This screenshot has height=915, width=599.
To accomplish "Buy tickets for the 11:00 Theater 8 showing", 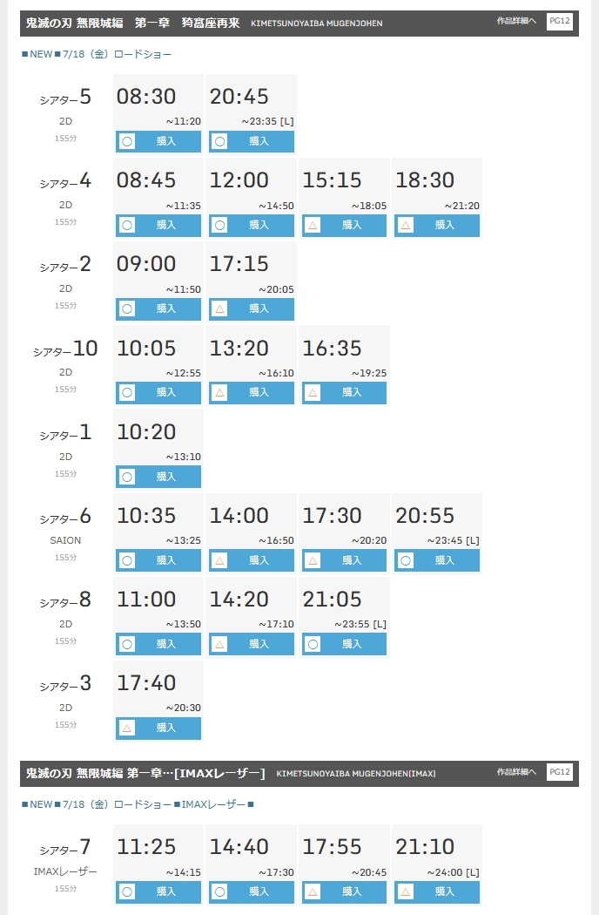I will point(158,644).
